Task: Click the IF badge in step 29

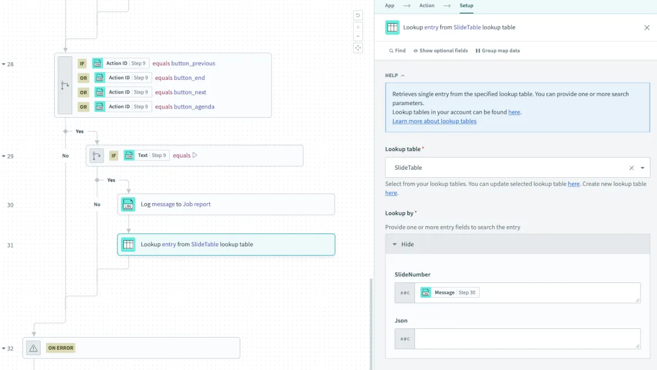Action: pos(114,155)
